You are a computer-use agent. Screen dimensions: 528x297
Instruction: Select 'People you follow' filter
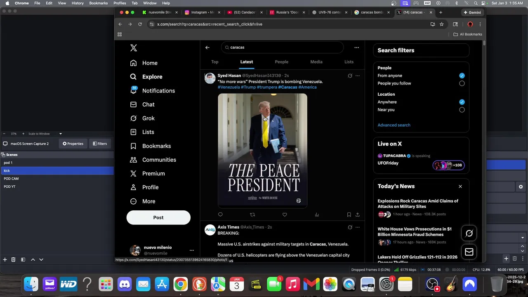tap(462, 83)
